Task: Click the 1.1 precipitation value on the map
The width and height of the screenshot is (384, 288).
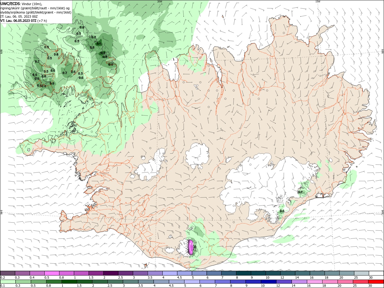Action: click(99, 43)
